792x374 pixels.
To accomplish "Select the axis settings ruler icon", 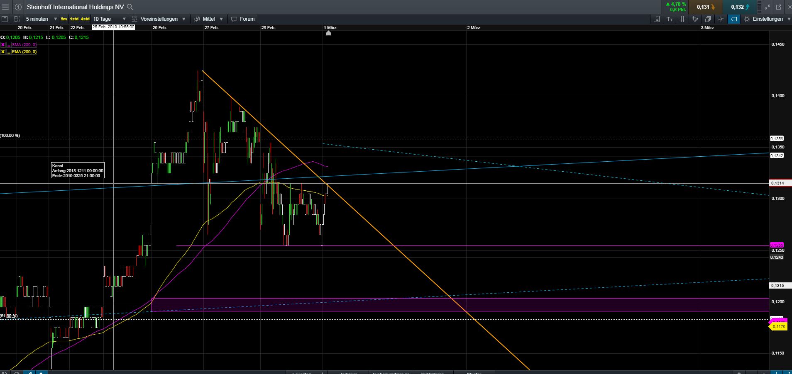I will (x=658, y=19).
